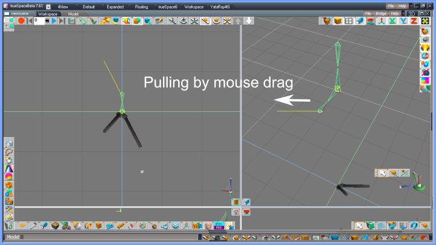Viewport: 436px width, 245px height.
Task: Jump to the first animation frame
Action: click(x=30, y=21)
